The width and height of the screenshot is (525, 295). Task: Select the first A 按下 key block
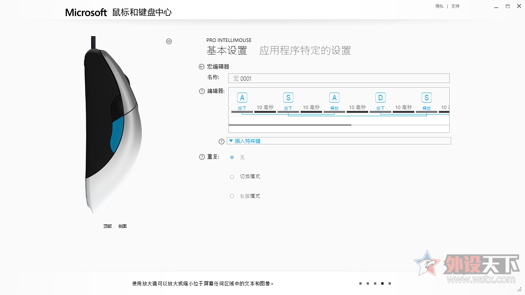pyautogui.click(x=242, y=102)
